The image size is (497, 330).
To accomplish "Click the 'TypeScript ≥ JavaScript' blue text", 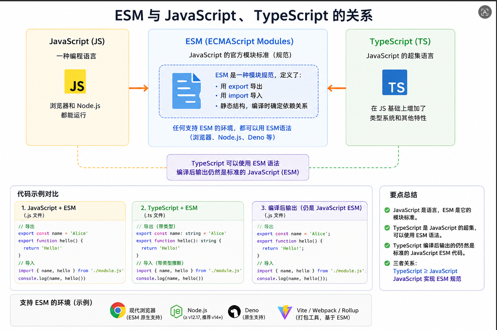I will point(425,271).
